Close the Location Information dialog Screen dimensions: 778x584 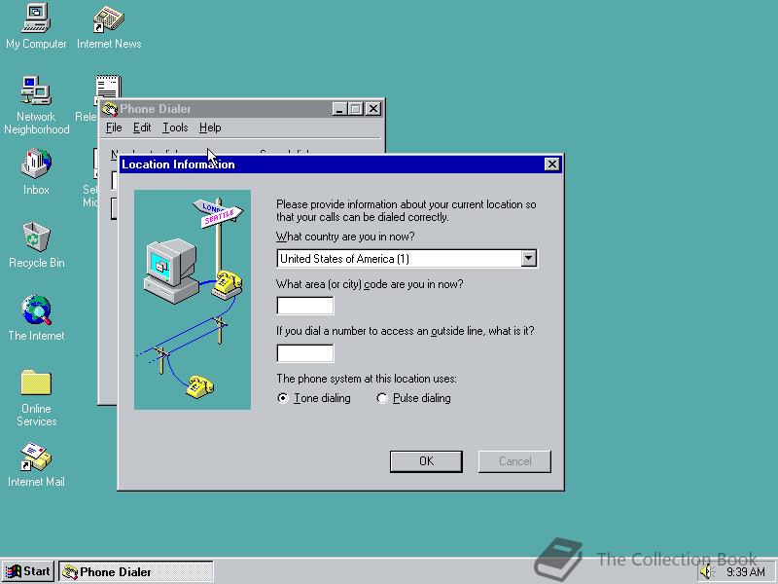[551, 164]
